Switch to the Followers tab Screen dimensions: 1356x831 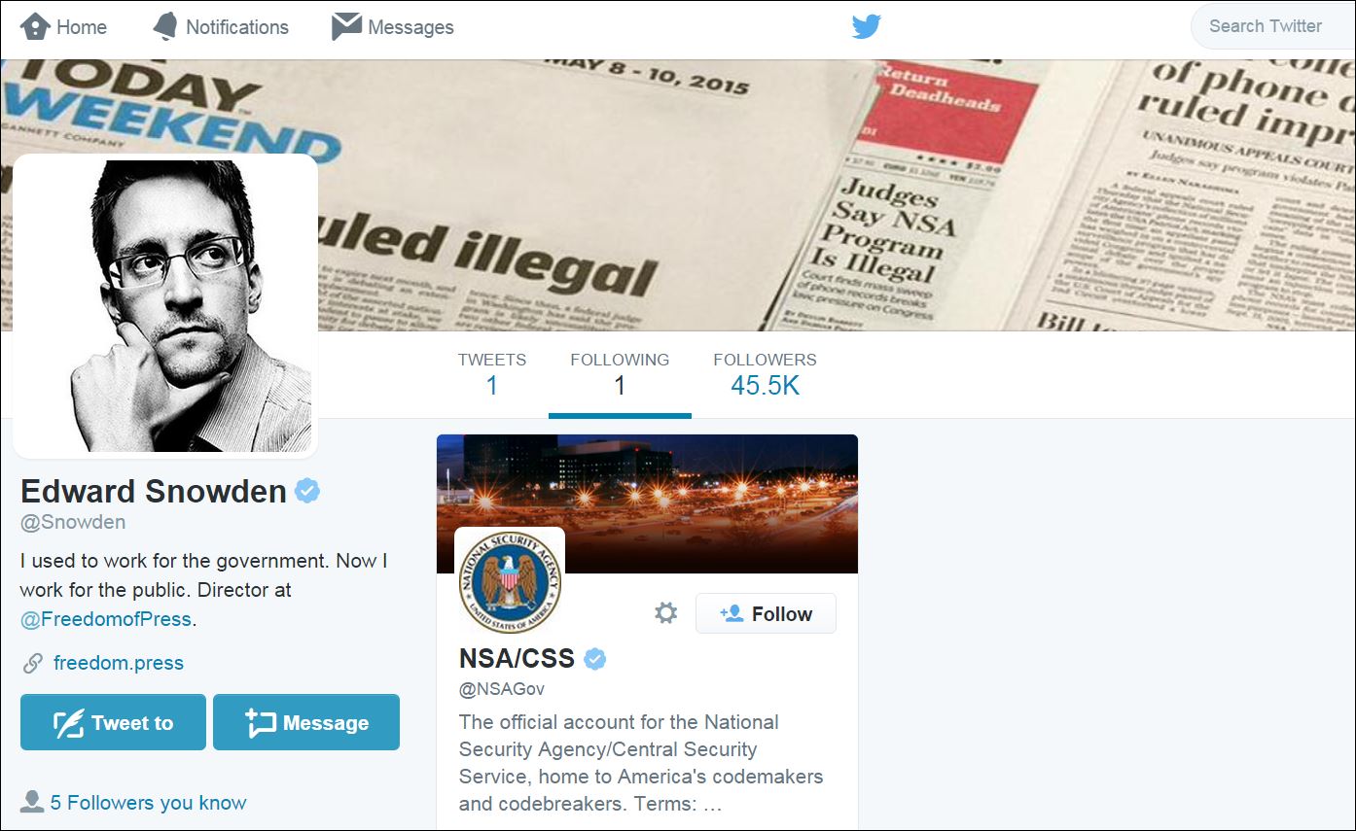[765, 374]
